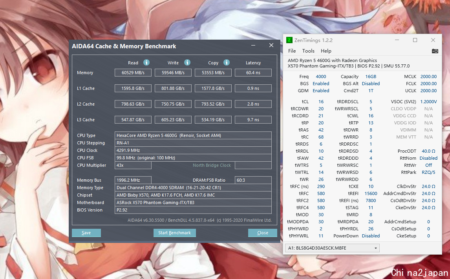
Task: Click the BGS Enabled value
Action: coord(321,84)
